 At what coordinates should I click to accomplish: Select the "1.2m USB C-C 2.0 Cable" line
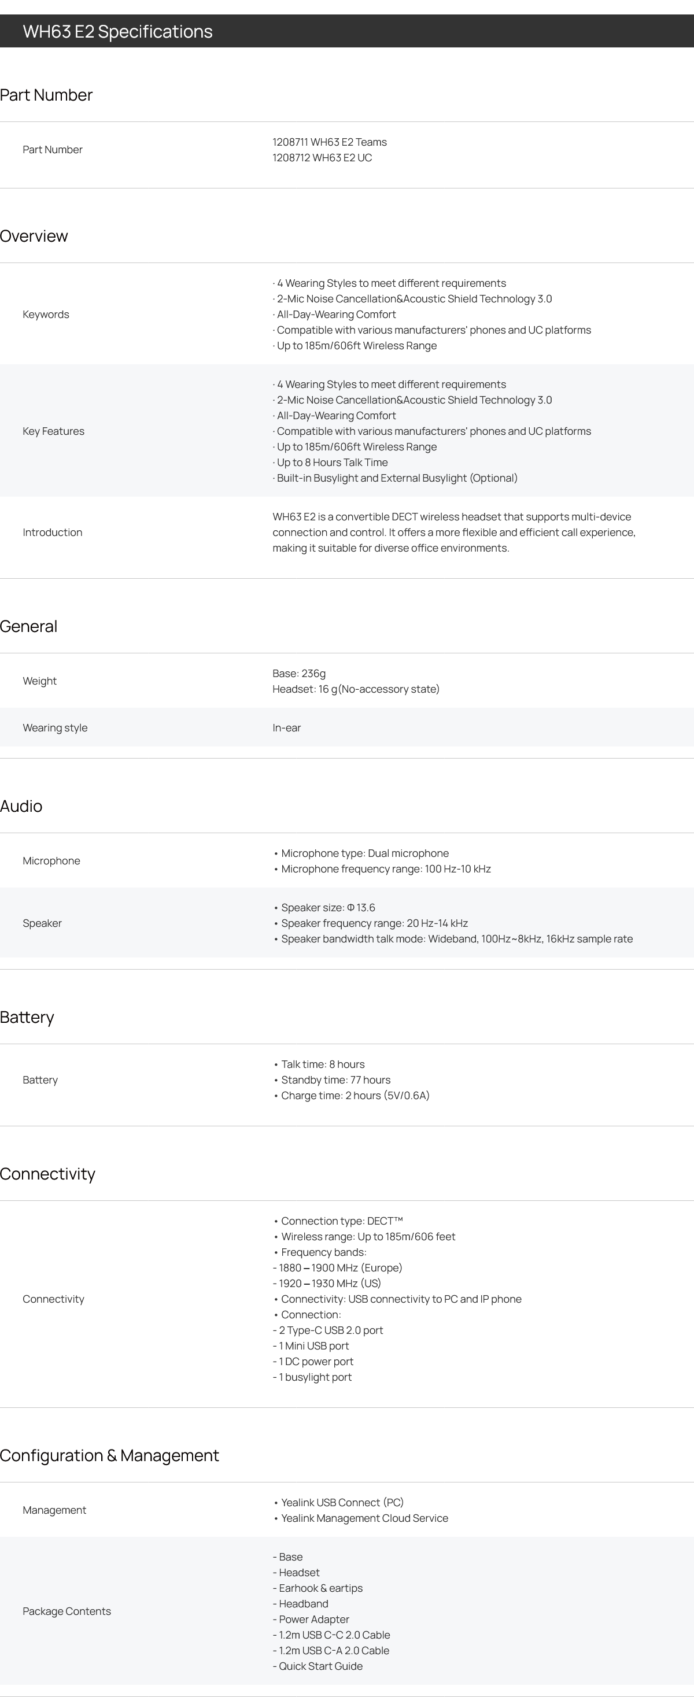click(x=331, y=1635)
